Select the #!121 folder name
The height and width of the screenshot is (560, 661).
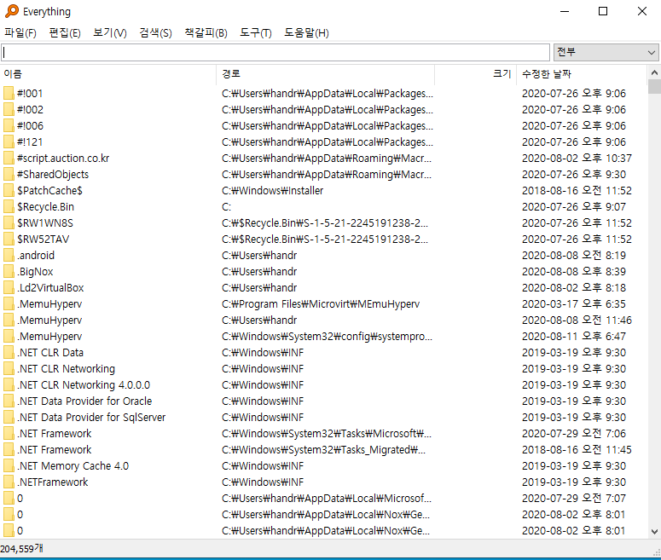(x=30, y=142)
